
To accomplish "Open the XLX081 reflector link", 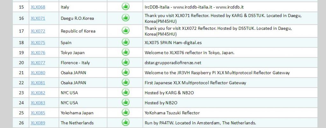I will coord(38,83).
